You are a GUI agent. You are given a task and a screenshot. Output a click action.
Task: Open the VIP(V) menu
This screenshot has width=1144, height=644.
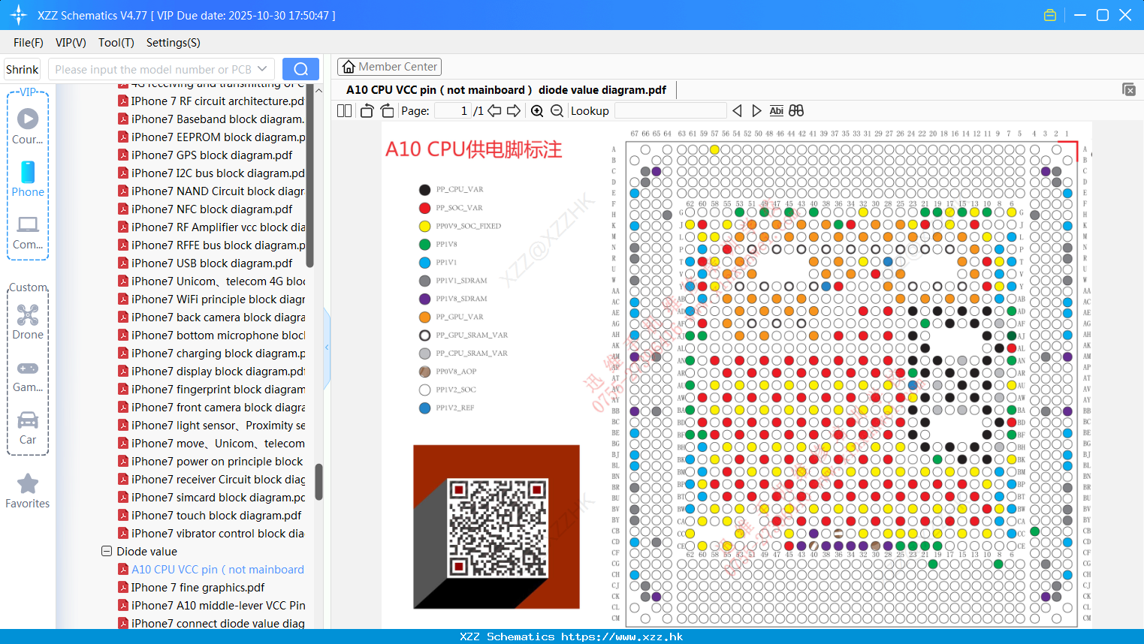[x=71, y=43]
